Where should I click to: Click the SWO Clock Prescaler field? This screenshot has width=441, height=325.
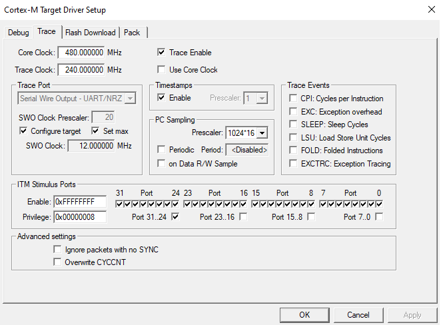[103, 117]
